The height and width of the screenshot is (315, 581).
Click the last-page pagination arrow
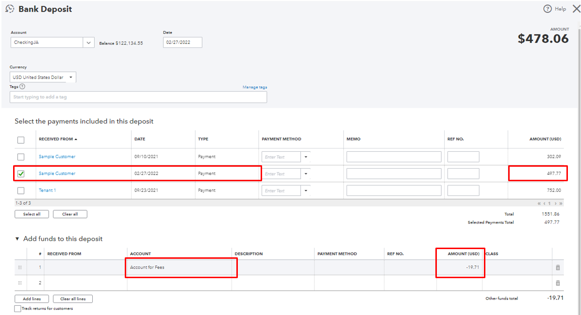(560, 204)
